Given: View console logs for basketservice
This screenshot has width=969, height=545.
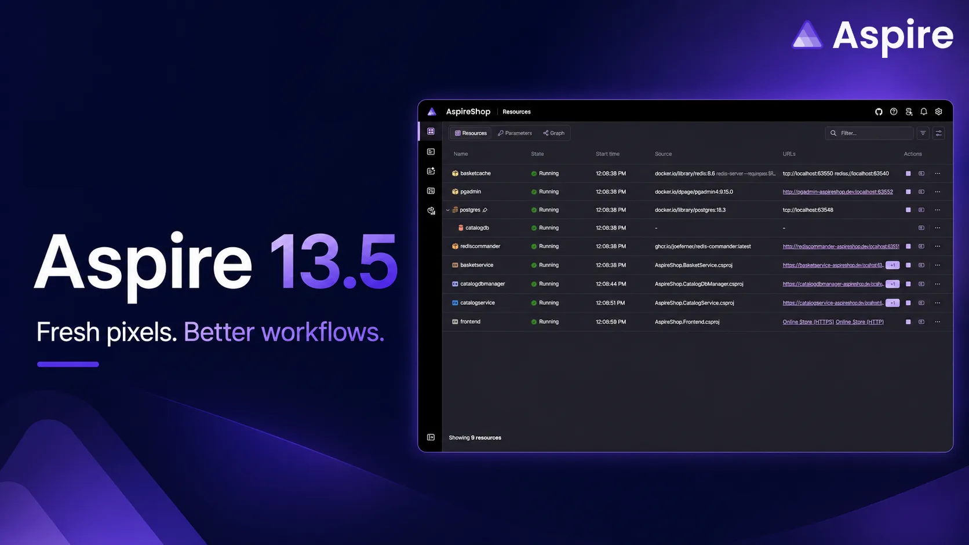Looking at the screenshot, I should pyautogui.click(x=921, y=265).
